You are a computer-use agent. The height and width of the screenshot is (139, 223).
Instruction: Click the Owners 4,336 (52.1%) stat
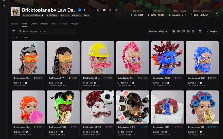pos(200,13)
